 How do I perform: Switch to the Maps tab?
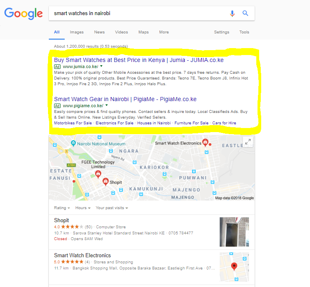[x=144, y=32]
